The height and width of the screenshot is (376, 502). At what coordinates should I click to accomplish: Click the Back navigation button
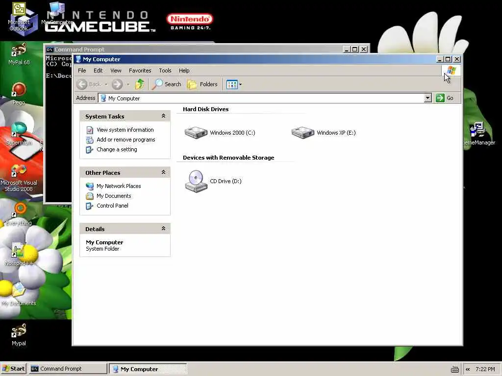89,84
